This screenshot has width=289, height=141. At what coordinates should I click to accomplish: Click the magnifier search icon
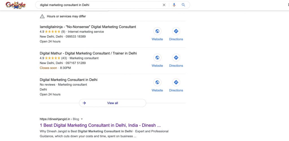coord(183,5)
